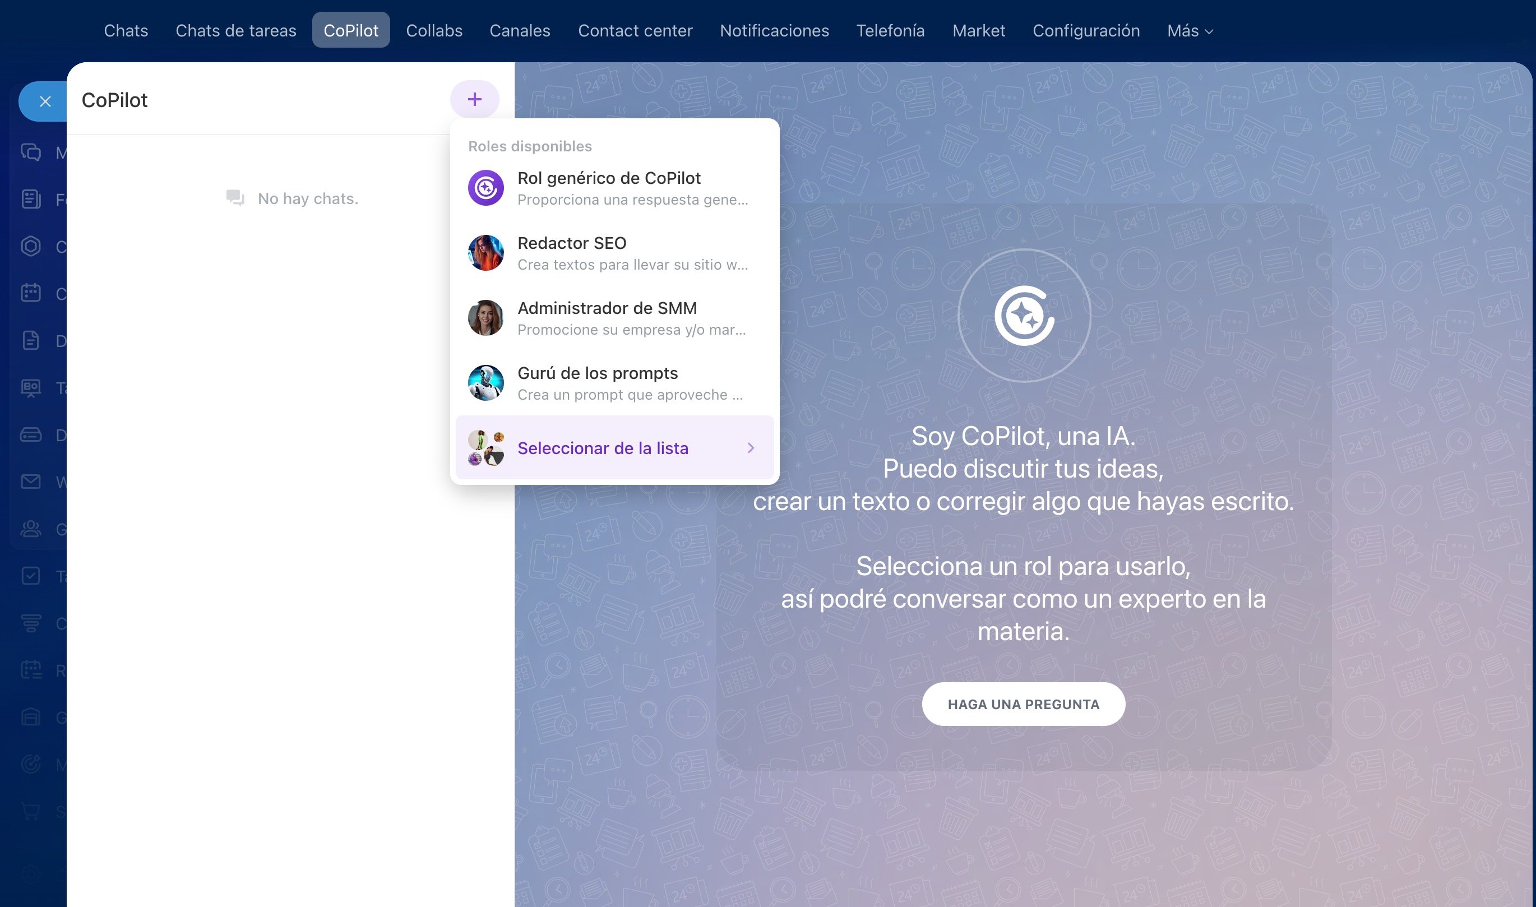Close the panel with blue X button
The width and height of the screenshot is (1536, 907).
[45, 101]
